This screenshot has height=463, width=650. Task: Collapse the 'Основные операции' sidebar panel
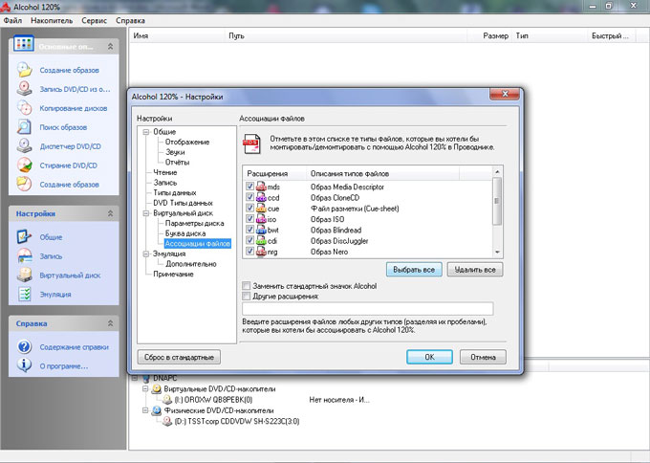pos(110,46)
